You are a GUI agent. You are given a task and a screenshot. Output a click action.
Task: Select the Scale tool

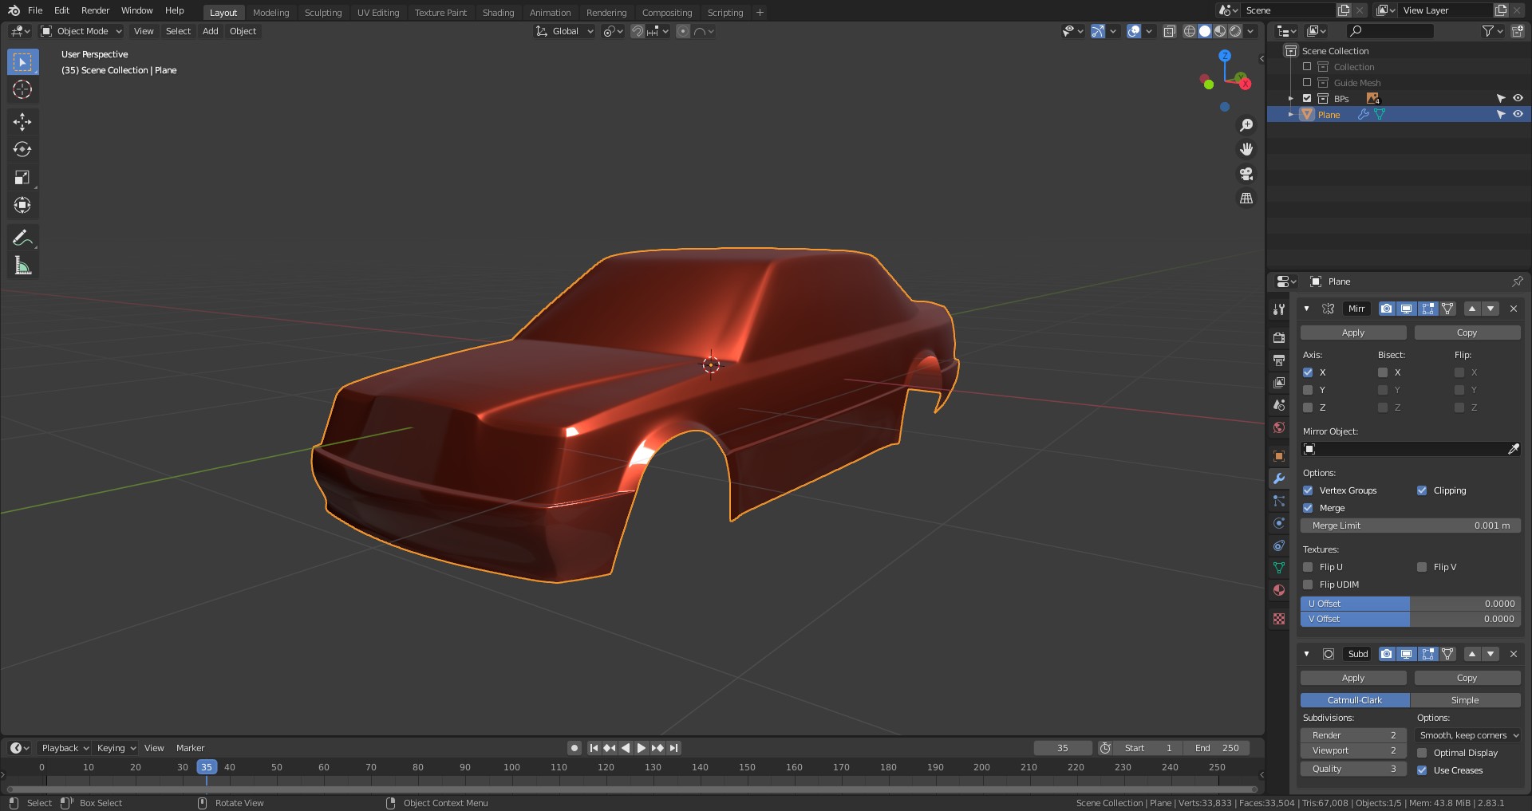[22, 177]
